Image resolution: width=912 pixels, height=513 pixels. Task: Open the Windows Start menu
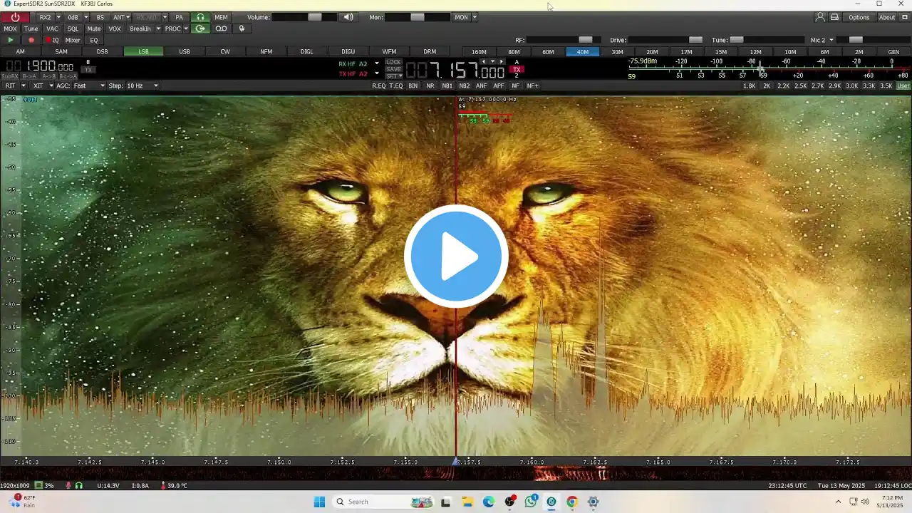[319, 502]
